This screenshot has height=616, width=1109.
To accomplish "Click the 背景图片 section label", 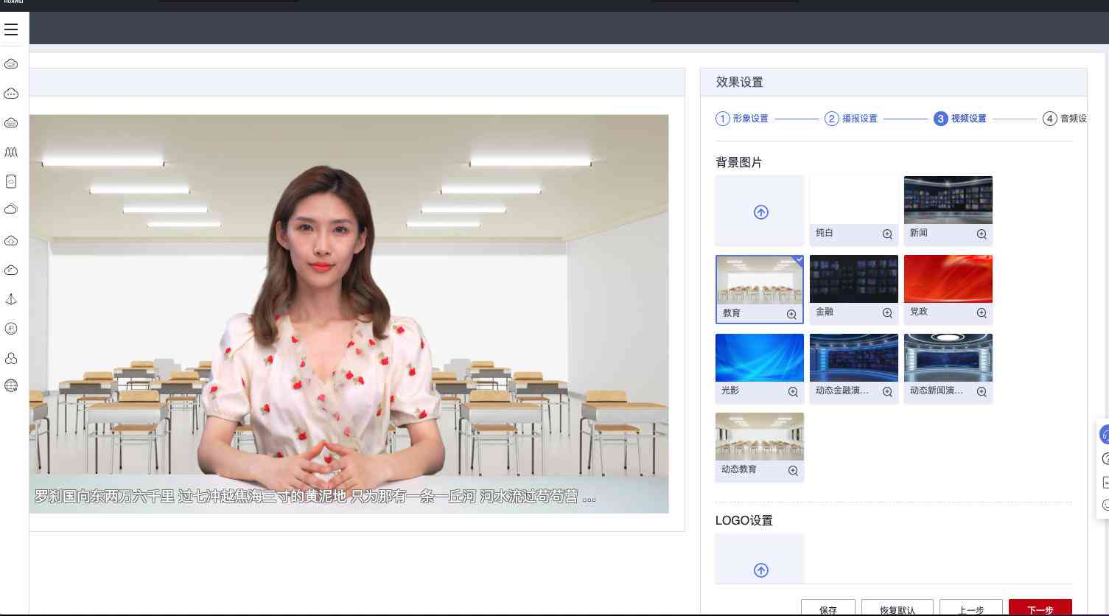I will (x=739, y=162).
